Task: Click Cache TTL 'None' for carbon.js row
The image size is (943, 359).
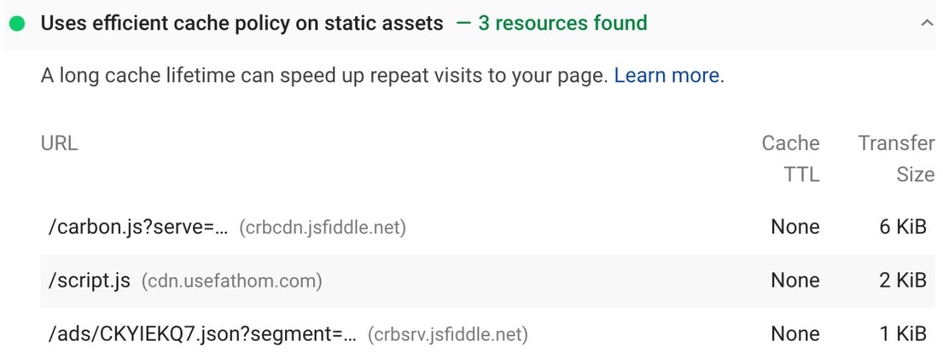Action: (x=795, y=227)
